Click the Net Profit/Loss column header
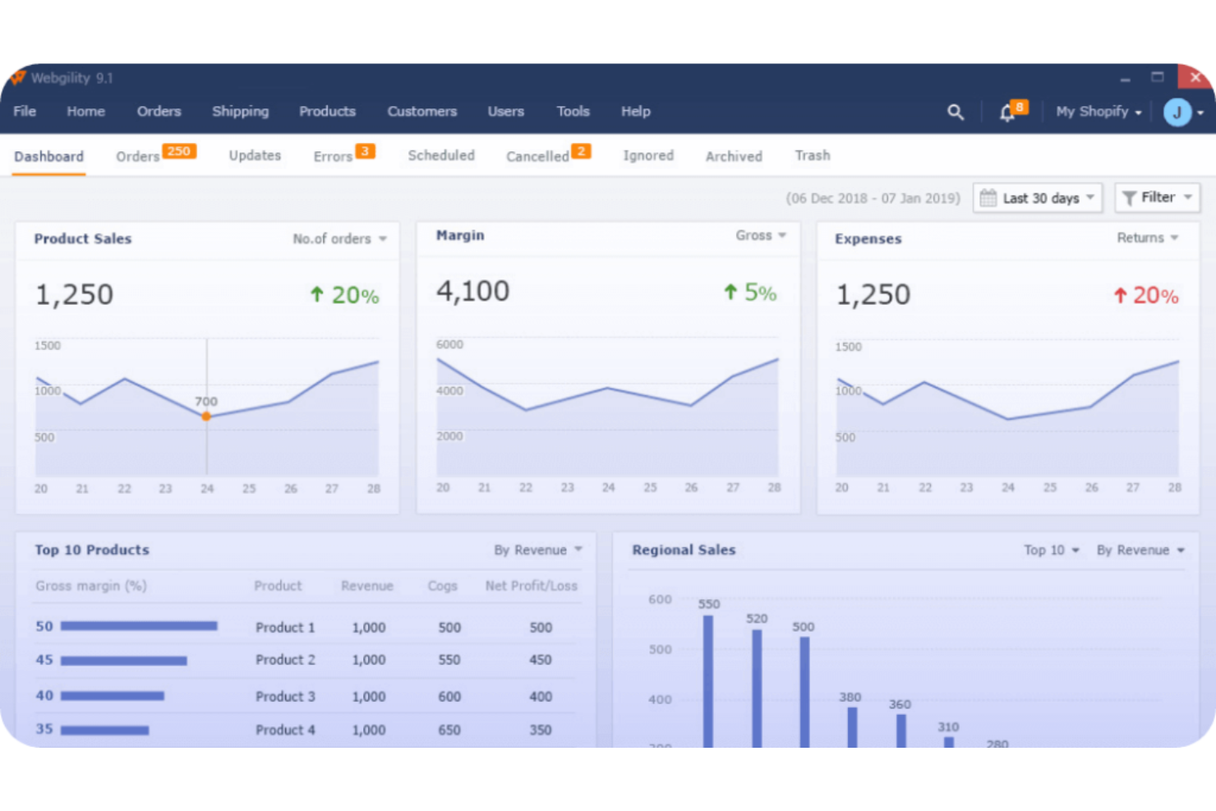 point(532,586)
